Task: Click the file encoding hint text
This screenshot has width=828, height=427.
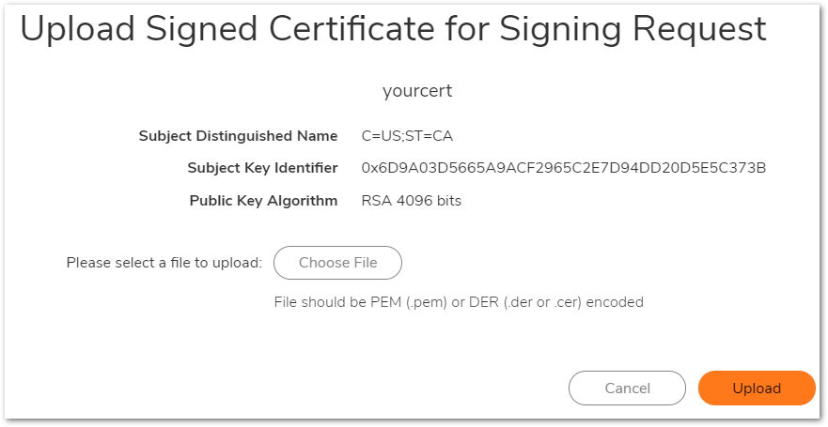Action: click(459, 302)
